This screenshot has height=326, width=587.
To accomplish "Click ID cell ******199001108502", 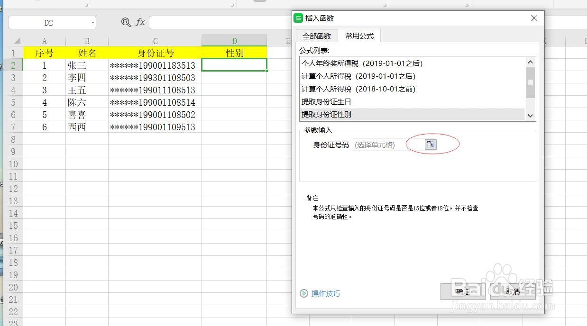I will click(155, 115).
